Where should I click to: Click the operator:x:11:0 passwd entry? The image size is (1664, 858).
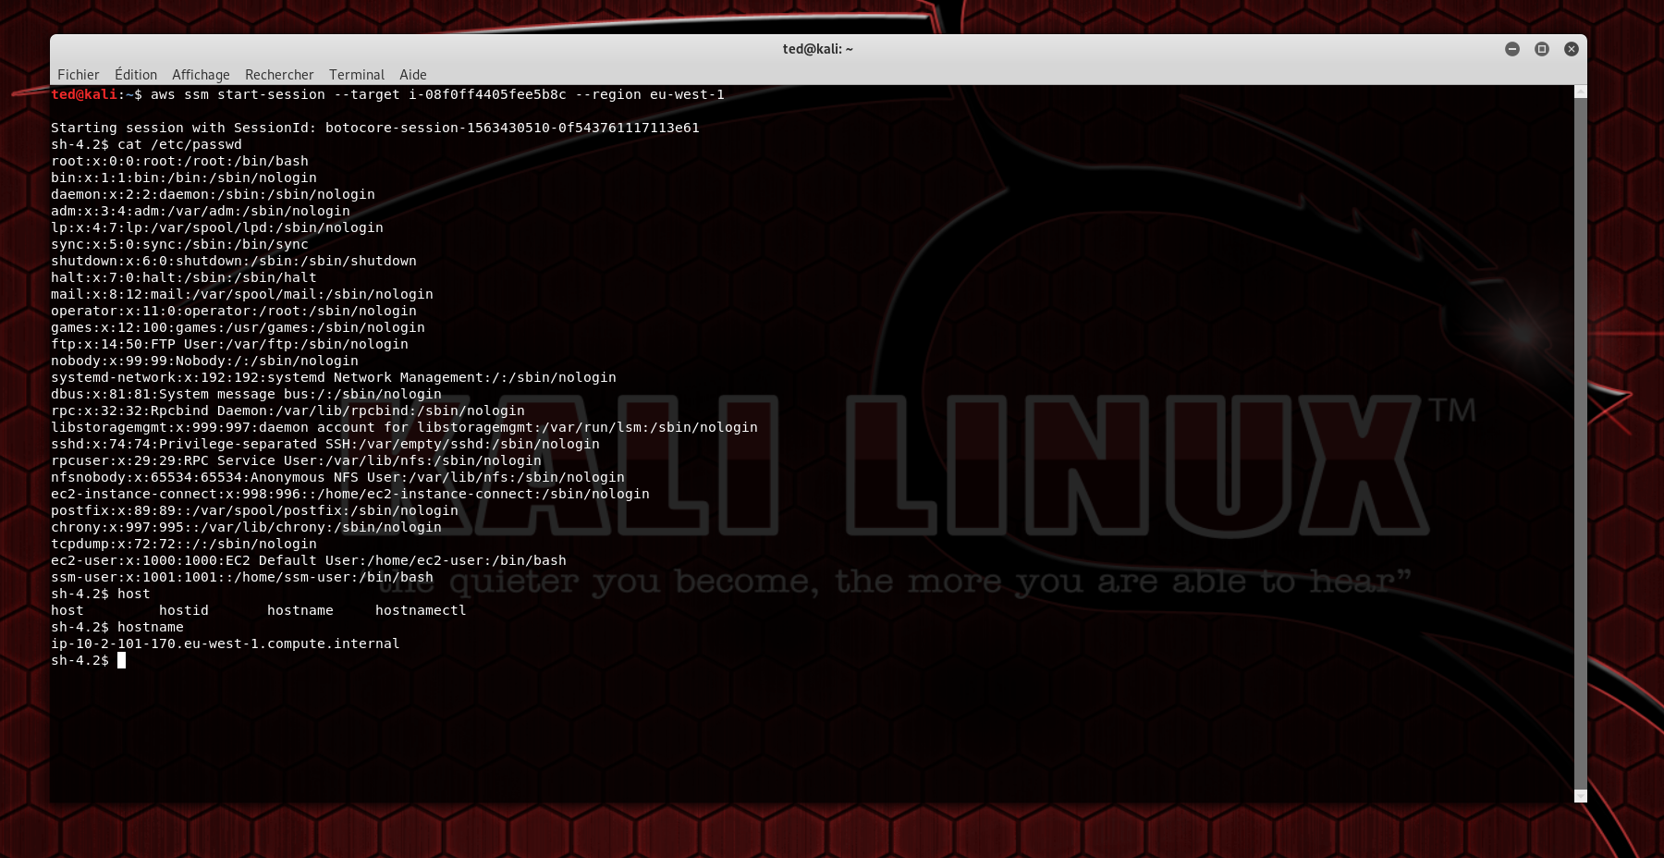coord(234,311)
